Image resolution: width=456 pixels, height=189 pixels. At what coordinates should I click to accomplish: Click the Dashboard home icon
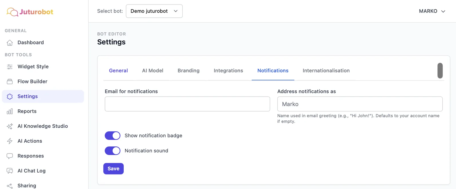pyautogui.click(x=10, y=43)
